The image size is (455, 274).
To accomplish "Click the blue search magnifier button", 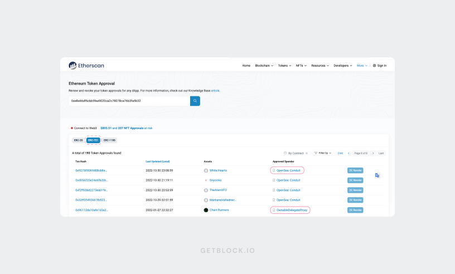I will coord(195,101).
